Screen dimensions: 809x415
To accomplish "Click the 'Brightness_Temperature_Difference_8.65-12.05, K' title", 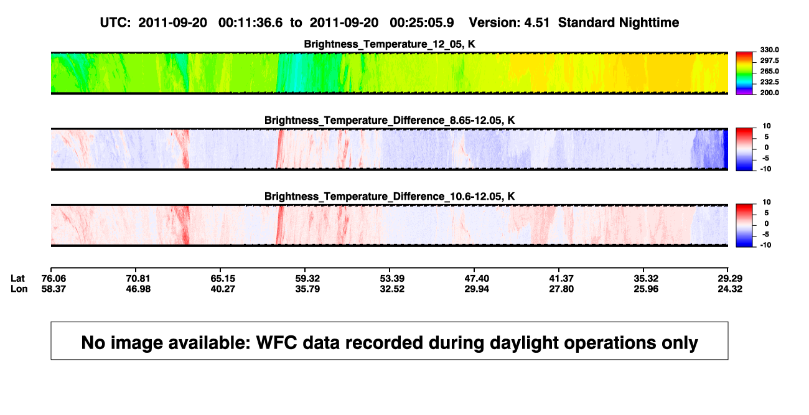I will click(x=389, y=120).
